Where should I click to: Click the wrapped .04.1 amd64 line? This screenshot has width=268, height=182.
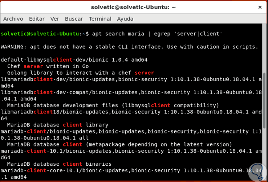[x=19, y=99]
